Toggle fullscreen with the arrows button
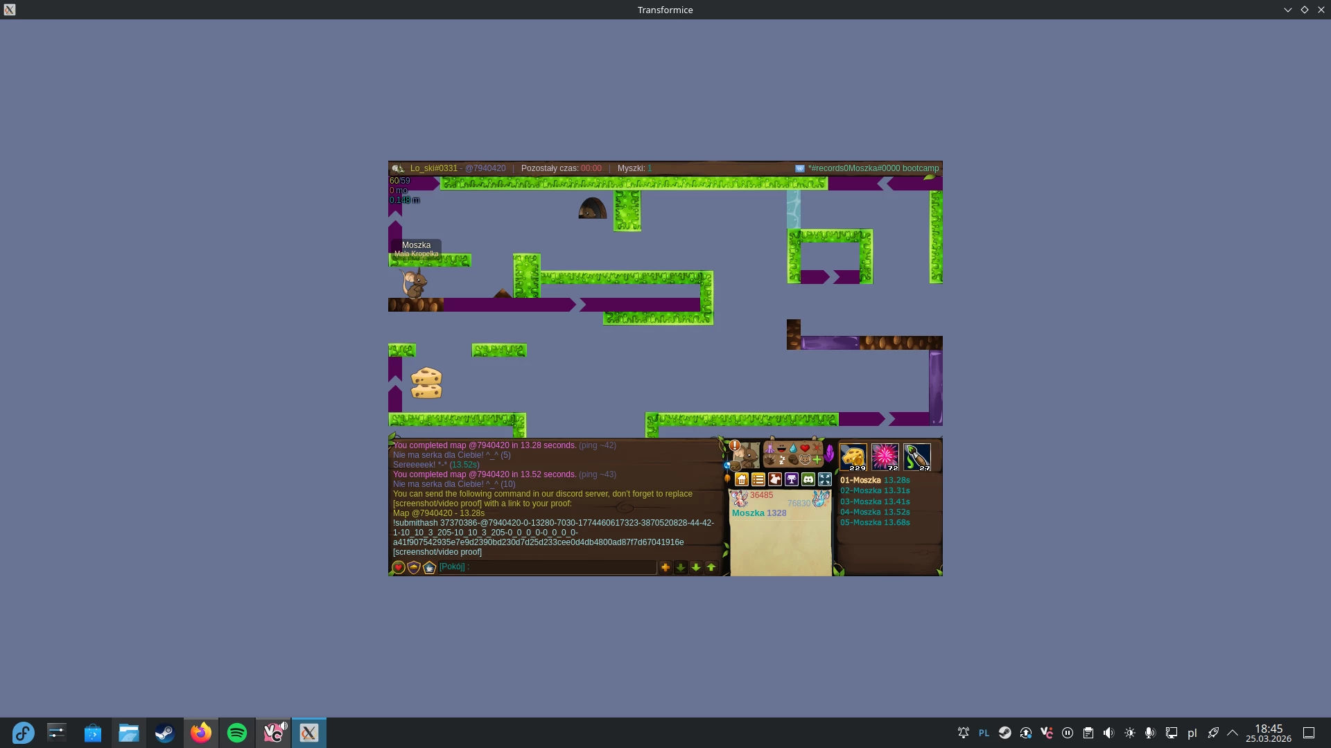The width and height of the screenshot is (1331, 748). pyautogui.click(x=825, y=479)
